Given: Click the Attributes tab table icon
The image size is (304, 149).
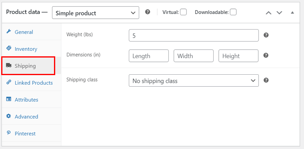Looking at the screenshot, I should 8,99.
